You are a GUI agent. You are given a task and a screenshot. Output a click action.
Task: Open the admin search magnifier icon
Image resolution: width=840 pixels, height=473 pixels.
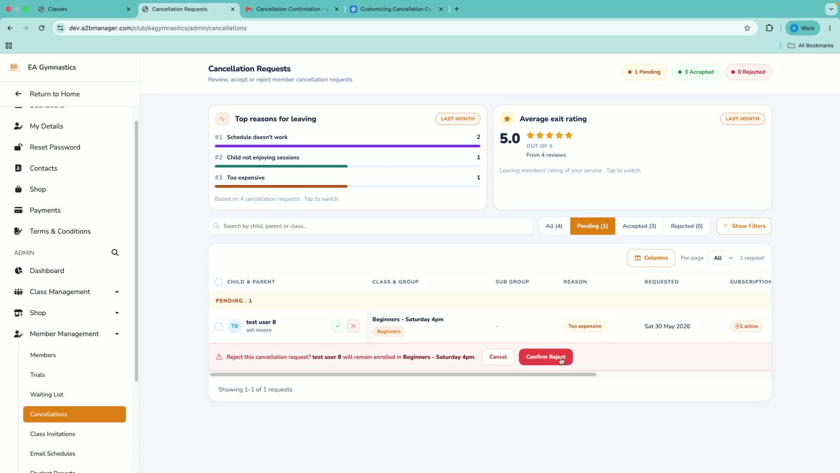tap(115, 253)
